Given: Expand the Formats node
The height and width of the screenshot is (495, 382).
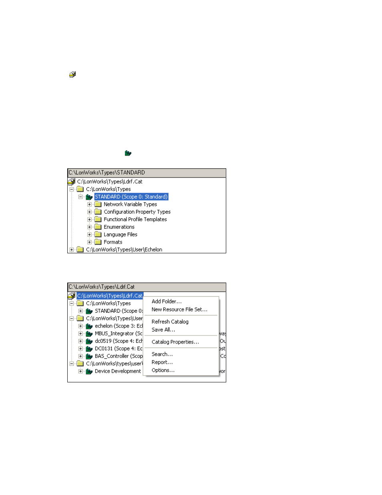Looking at the screenshot, I should pos(89,242).
